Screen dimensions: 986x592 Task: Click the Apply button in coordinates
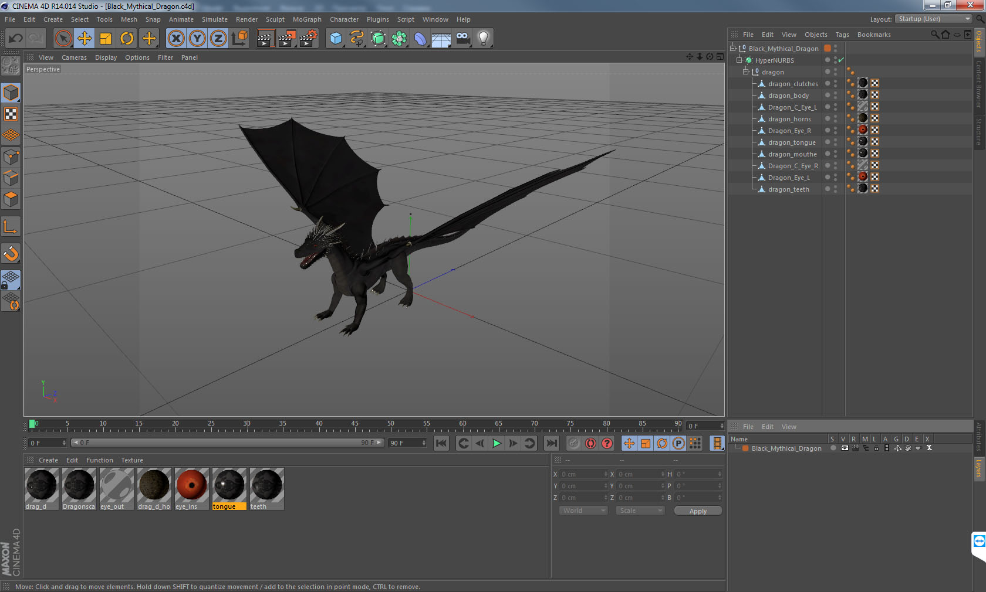[x=698, y=511]
